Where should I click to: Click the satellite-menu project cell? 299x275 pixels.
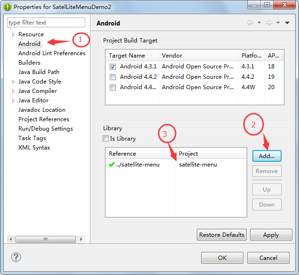pyautogui.click(x=198, y=165)
